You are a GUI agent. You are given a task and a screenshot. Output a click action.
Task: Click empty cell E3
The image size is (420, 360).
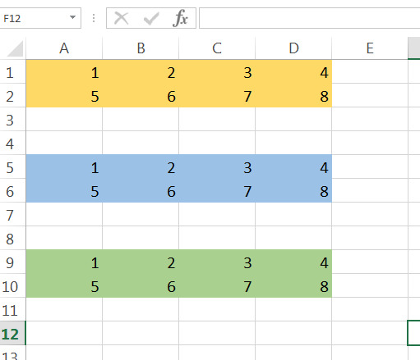point(370,119)
